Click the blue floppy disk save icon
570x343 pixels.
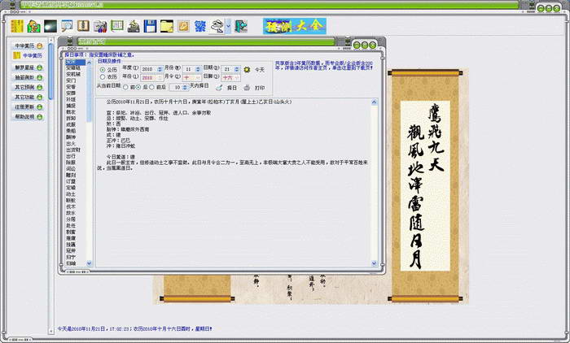[x=150, y=26]
